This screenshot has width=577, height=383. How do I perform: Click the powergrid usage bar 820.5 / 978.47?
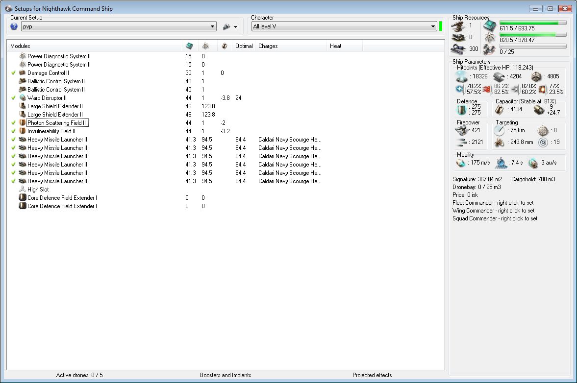533,35
